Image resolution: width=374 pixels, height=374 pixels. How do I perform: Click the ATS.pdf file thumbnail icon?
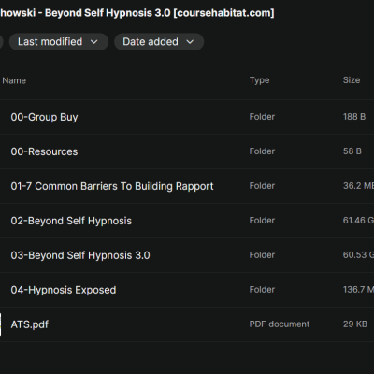point(0,324)
